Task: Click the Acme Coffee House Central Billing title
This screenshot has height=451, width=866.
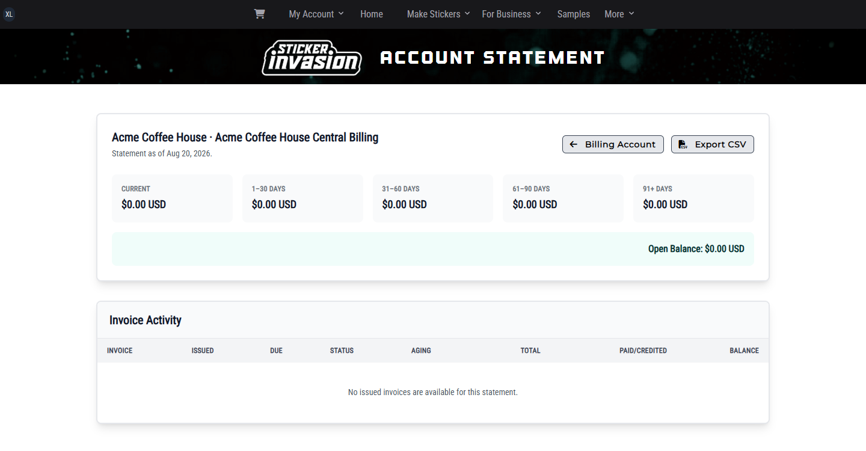Action: click(245, 138)
